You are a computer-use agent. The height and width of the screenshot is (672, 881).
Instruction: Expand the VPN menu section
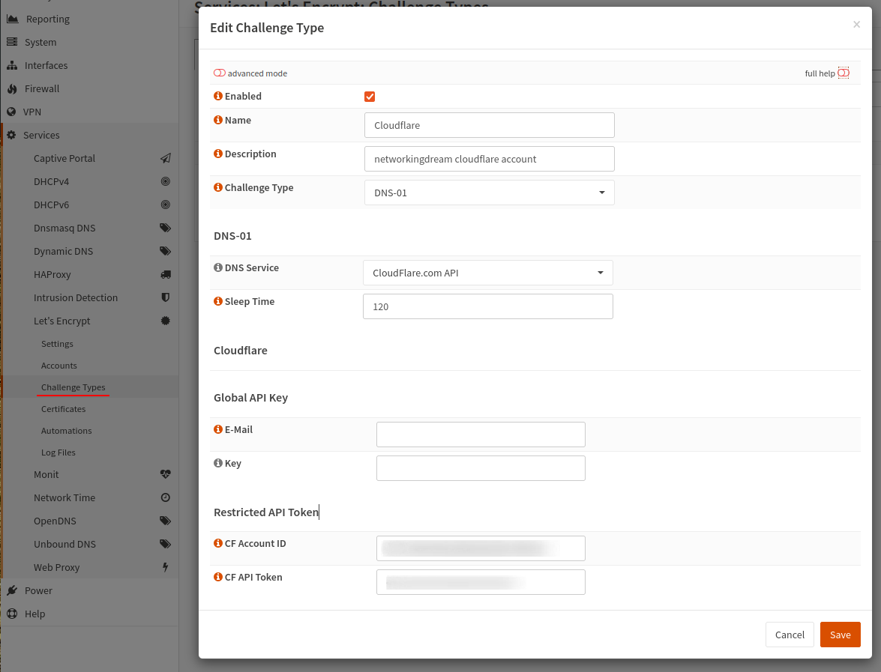32,112
